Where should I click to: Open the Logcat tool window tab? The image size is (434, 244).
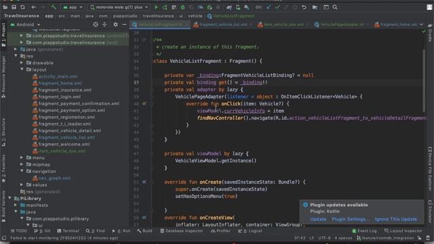point(250,230)
